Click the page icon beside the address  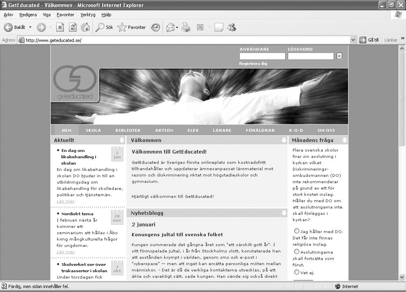[21, 40]
